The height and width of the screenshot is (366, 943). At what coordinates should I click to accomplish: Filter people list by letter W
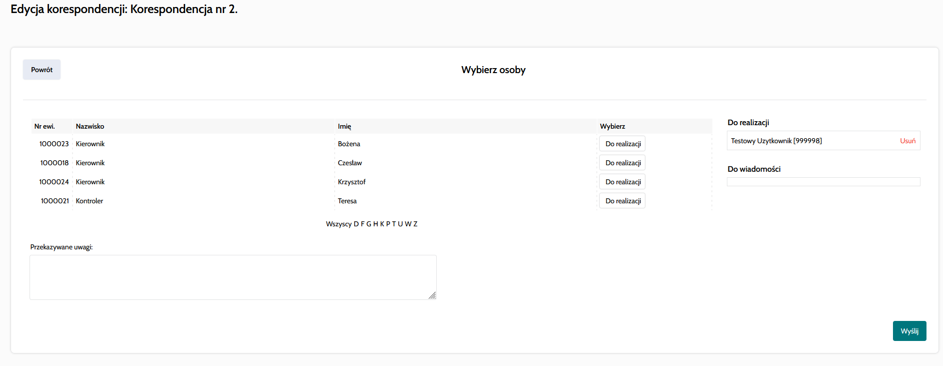(x=408, y=224)
